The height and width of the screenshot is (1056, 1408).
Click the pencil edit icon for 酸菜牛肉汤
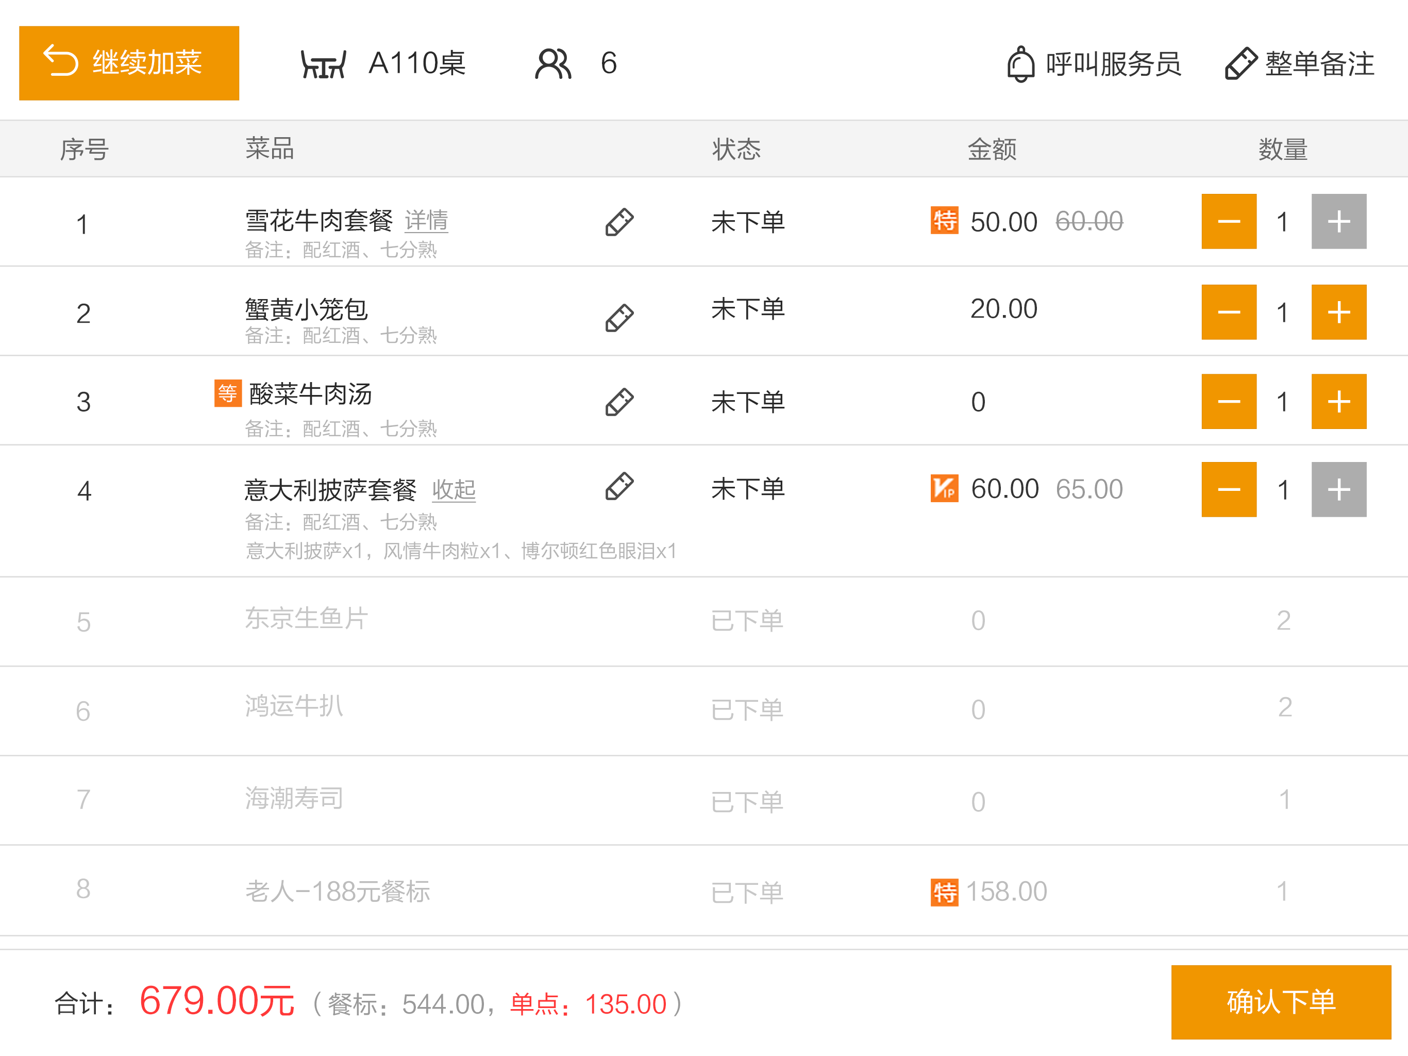point(618,402)
